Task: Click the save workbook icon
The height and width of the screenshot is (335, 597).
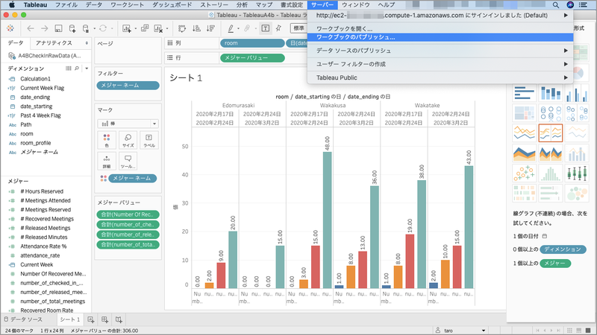Action: pos(58,28)
